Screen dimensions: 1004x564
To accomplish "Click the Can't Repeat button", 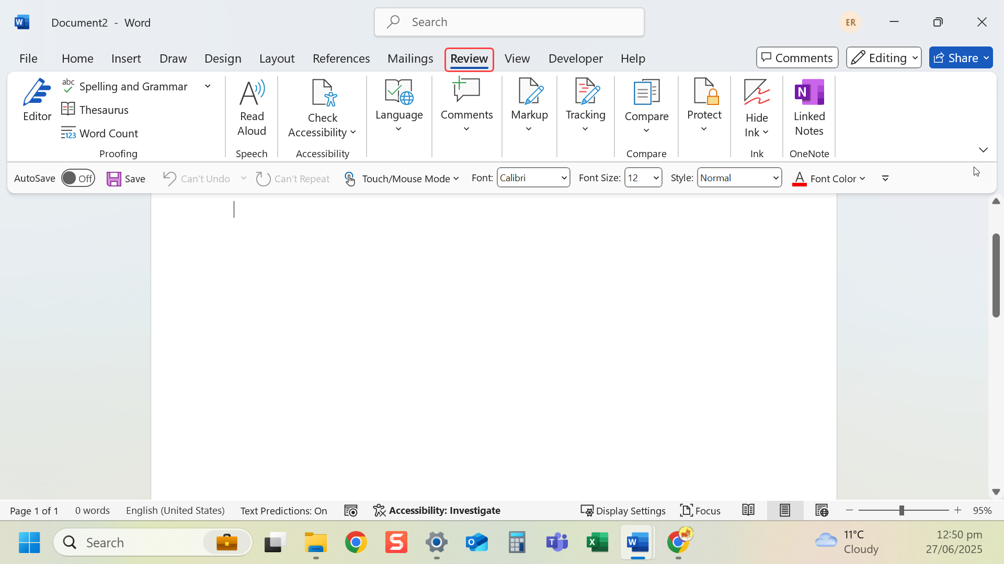I will [293, 179].
